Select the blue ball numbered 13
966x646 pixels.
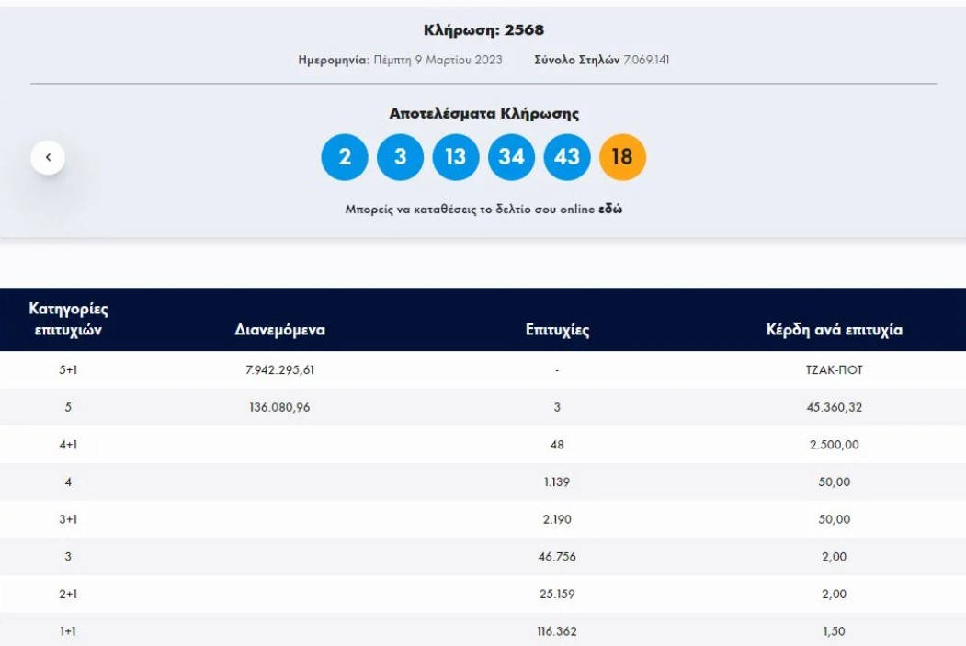(456, 157)
